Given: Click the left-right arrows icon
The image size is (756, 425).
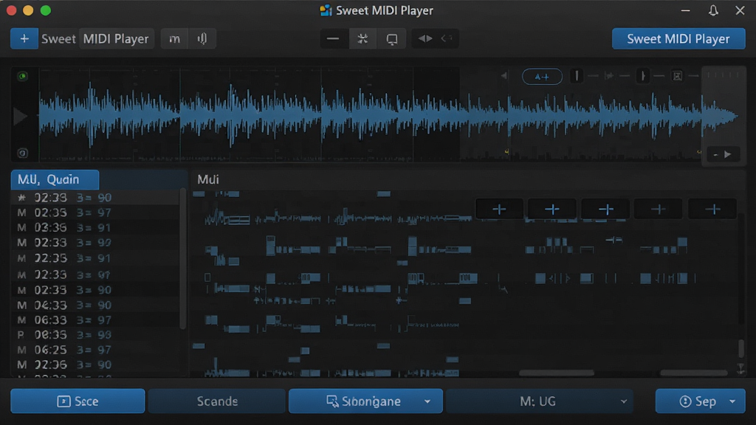Looking at the screenshot, I should click(x=425, y=38).
